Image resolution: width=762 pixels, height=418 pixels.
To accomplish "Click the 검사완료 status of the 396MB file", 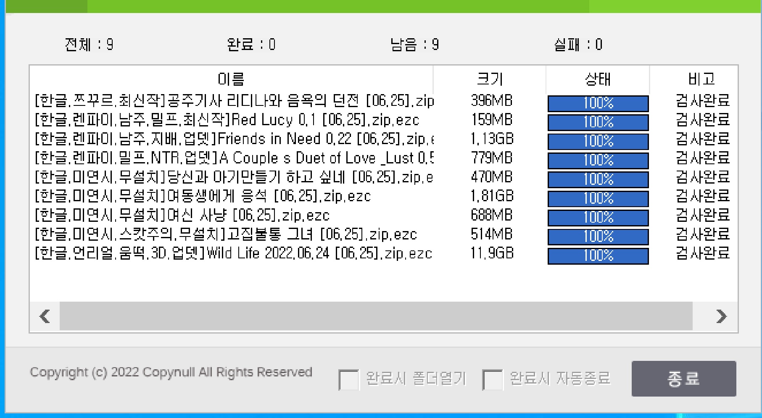I will pyautogui.click(x=702, y=101).
